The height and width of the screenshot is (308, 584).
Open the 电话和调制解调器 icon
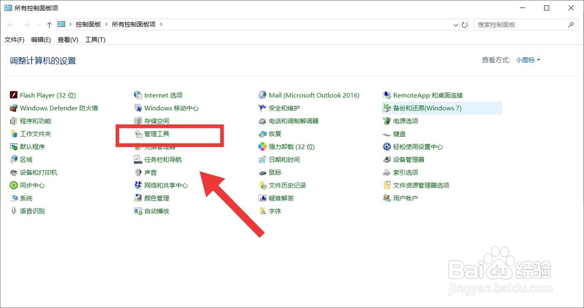pos(263,121)
